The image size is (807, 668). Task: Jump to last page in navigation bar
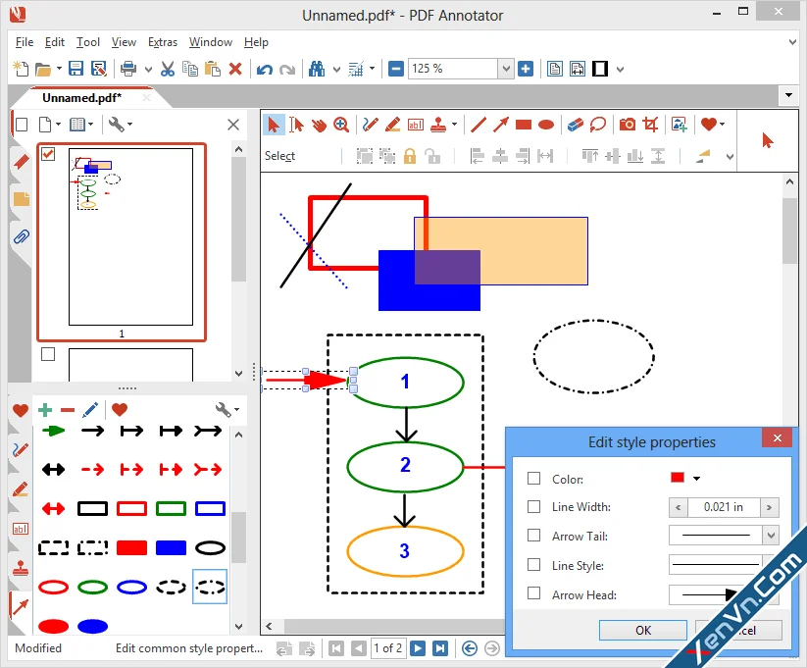pos(440,648)
